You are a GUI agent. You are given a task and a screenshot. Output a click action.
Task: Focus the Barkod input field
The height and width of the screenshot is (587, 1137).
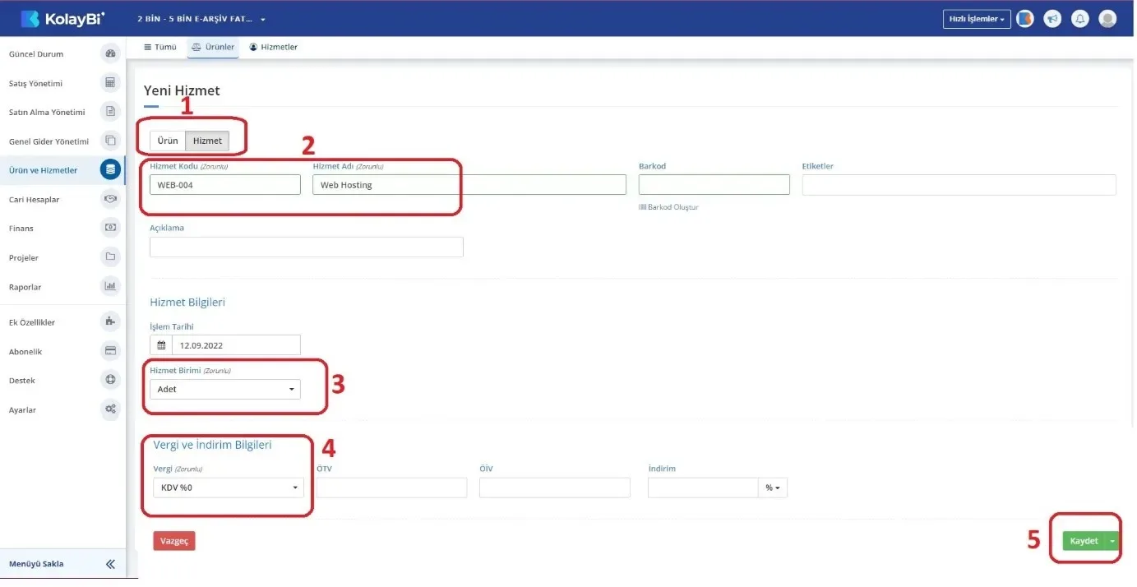[714, 185]
